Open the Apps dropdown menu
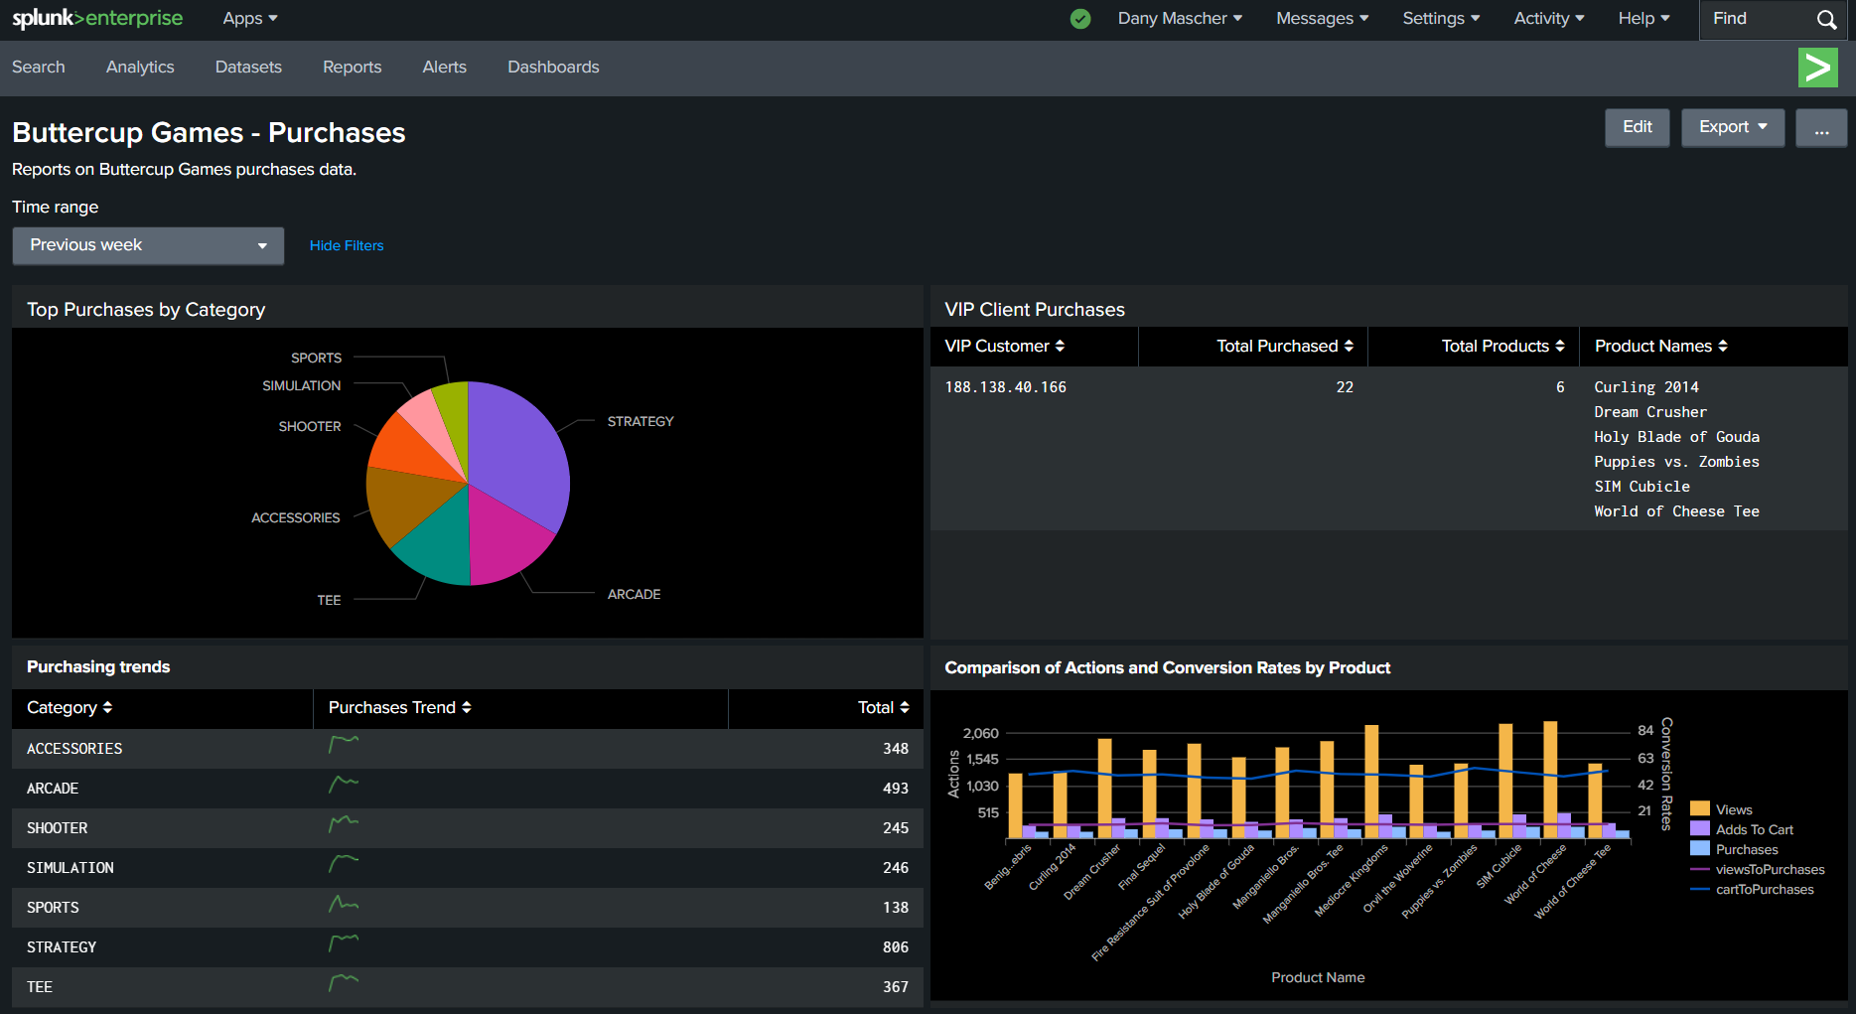 250,18
